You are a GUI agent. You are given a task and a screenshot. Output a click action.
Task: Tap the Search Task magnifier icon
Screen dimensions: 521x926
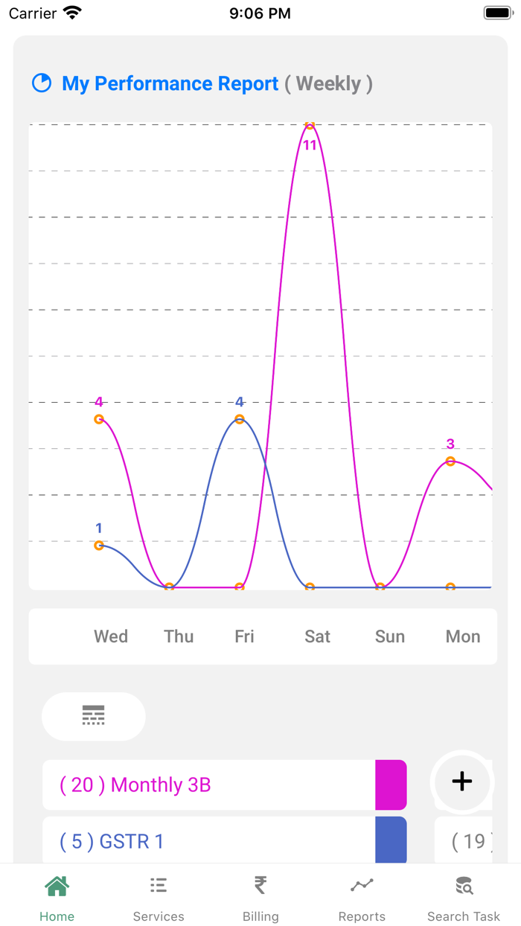[463, 886]
